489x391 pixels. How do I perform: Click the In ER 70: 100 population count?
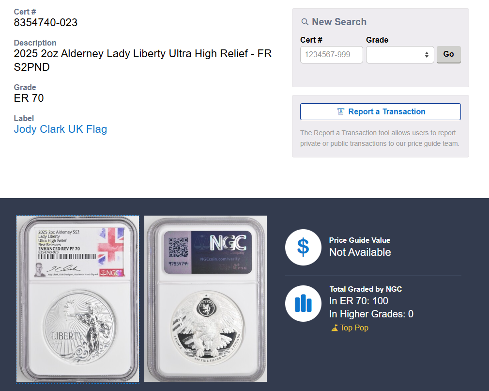click(359, 301)
